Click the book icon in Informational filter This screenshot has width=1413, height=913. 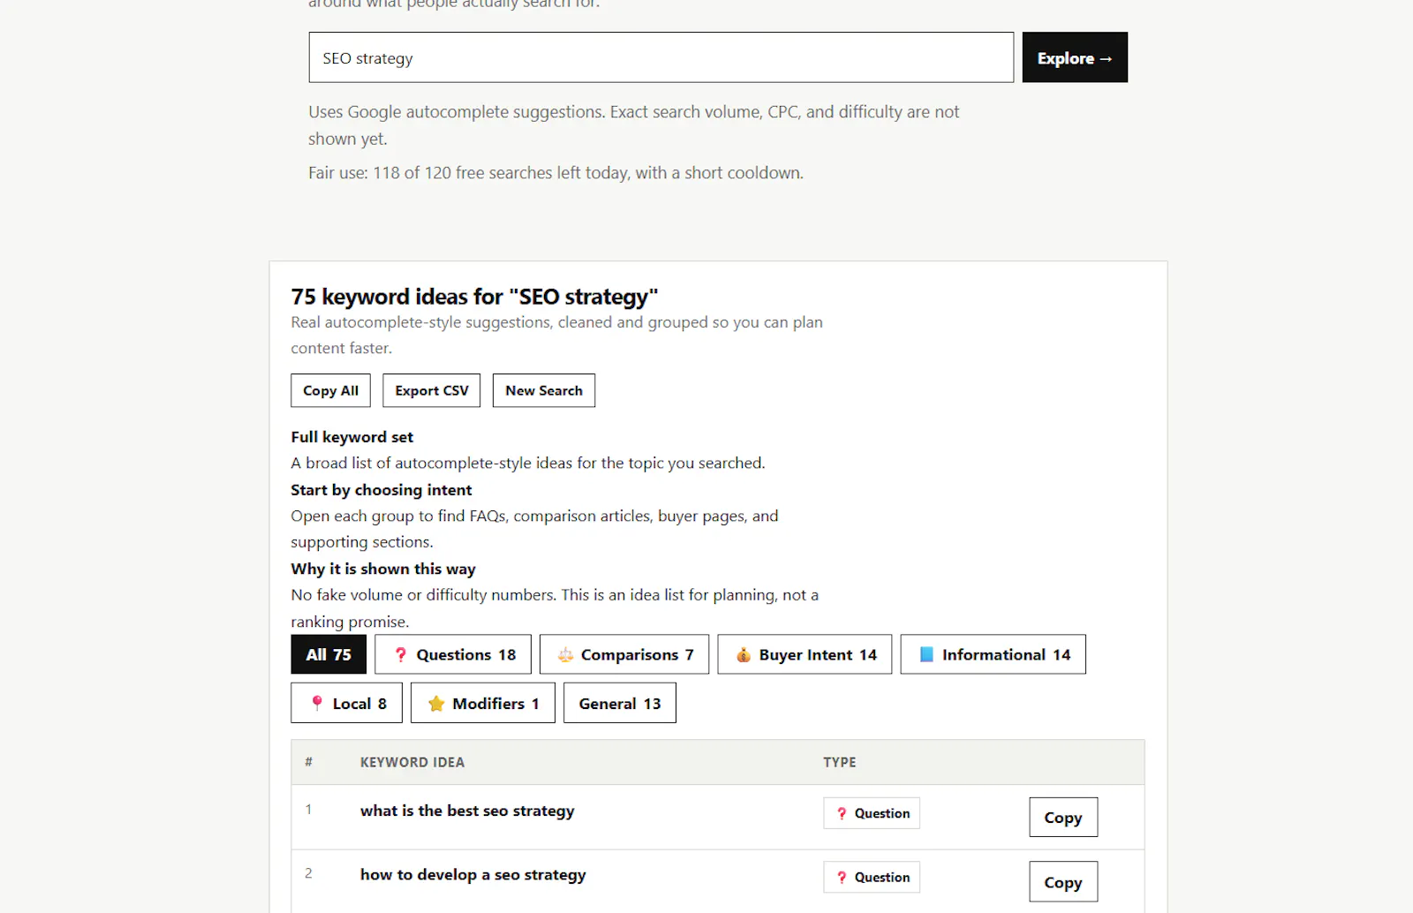pyautogui.click(x=926, y=654)
